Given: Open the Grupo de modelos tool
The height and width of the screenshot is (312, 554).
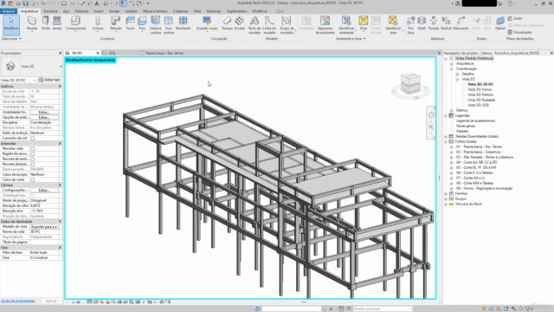Looking at the screenshot, I should click(287, 25).
